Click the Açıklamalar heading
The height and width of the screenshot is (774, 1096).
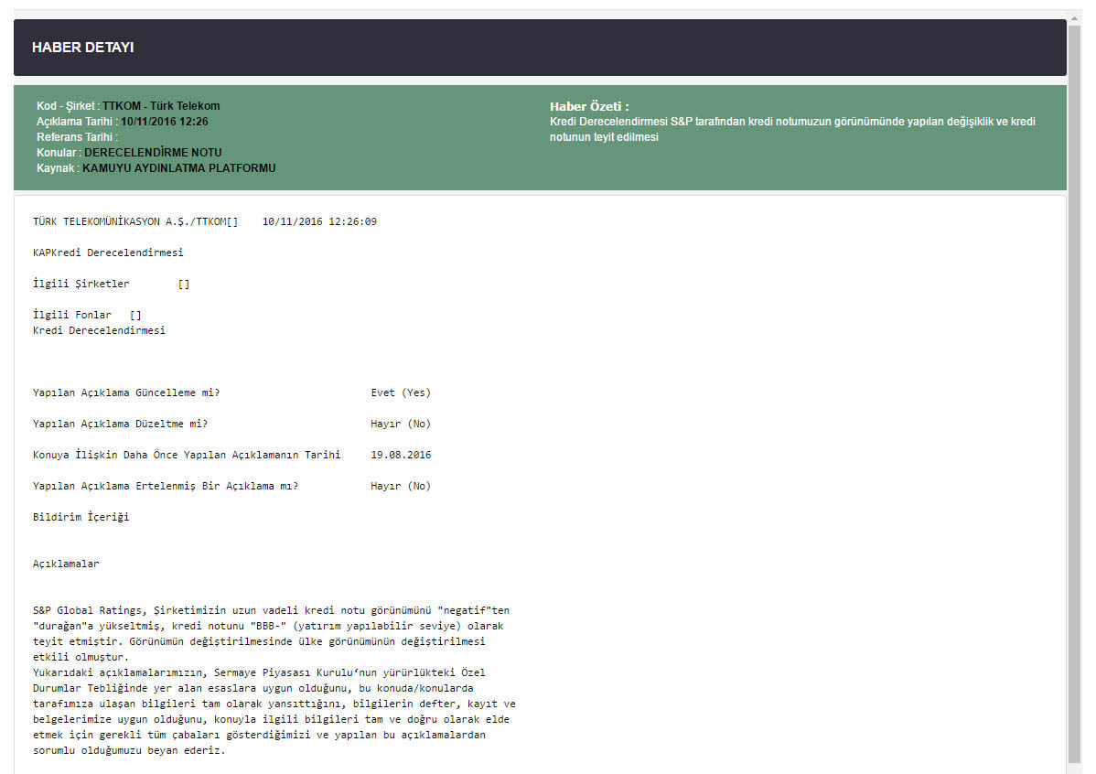click(x=66, y=564)
